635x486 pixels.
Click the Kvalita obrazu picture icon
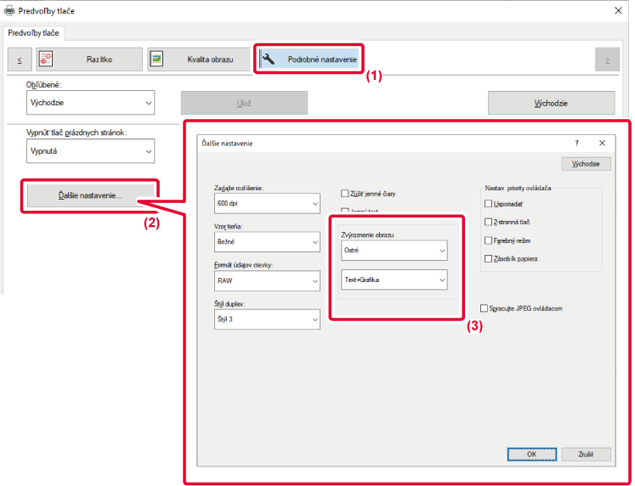click(x=157, y=59)
